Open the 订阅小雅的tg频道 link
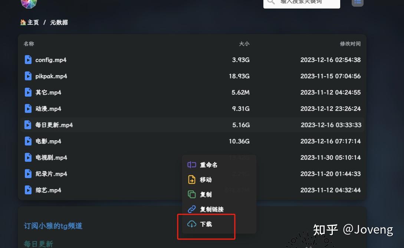The image size is (404, 248). click(x=53, y=226)
